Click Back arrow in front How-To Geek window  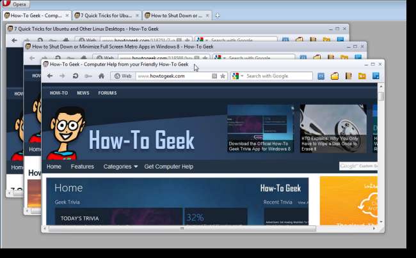click(x=50, y=76)
